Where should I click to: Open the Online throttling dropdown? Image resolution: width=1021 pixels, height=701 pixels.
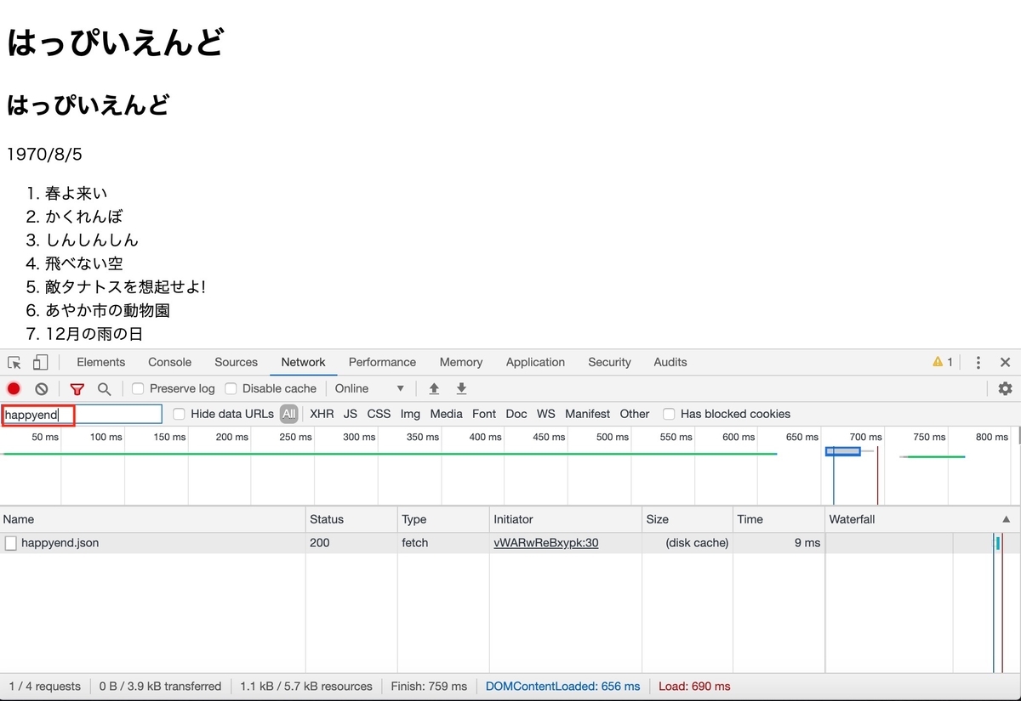[369, 388]
